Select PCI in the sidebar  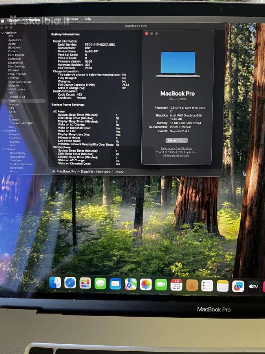(11, 93)
